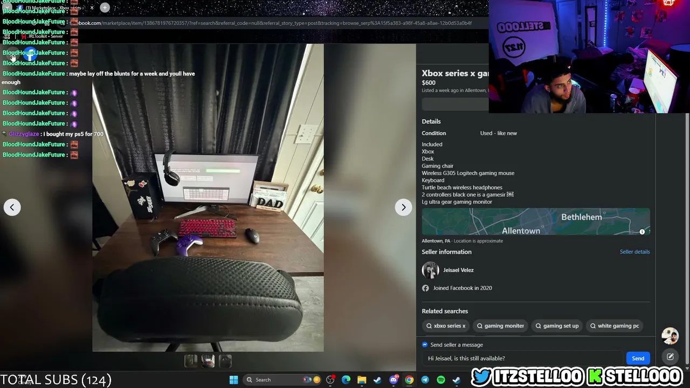The height and width of the screenshot is (388, 690).
Task: Go to the next listing photo
Action: (x=403, y=207)
